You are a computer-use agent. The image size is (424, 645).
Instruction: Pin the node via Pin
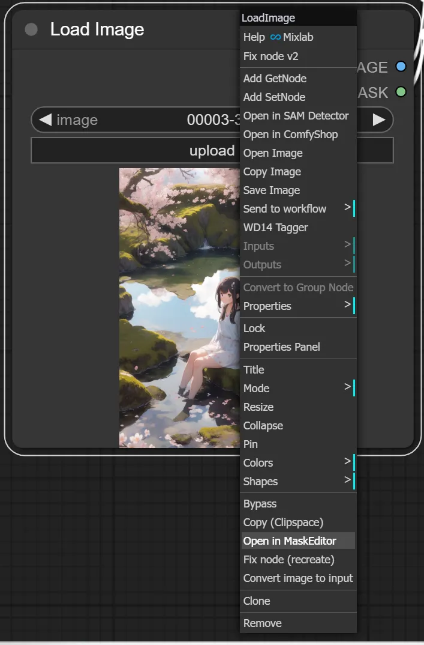(x=298, y=444)
